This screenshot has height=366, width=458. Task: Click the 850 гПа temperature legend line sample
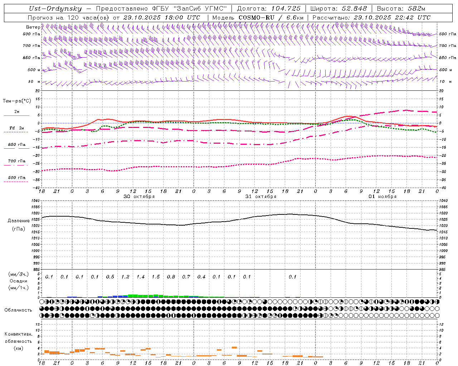pyautogui.click(x=16, y=148)
